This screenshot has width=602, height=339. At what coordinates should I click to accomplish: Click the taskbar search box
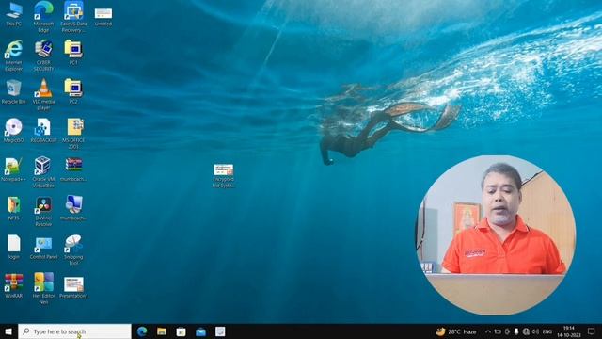(x=74, y=331)
